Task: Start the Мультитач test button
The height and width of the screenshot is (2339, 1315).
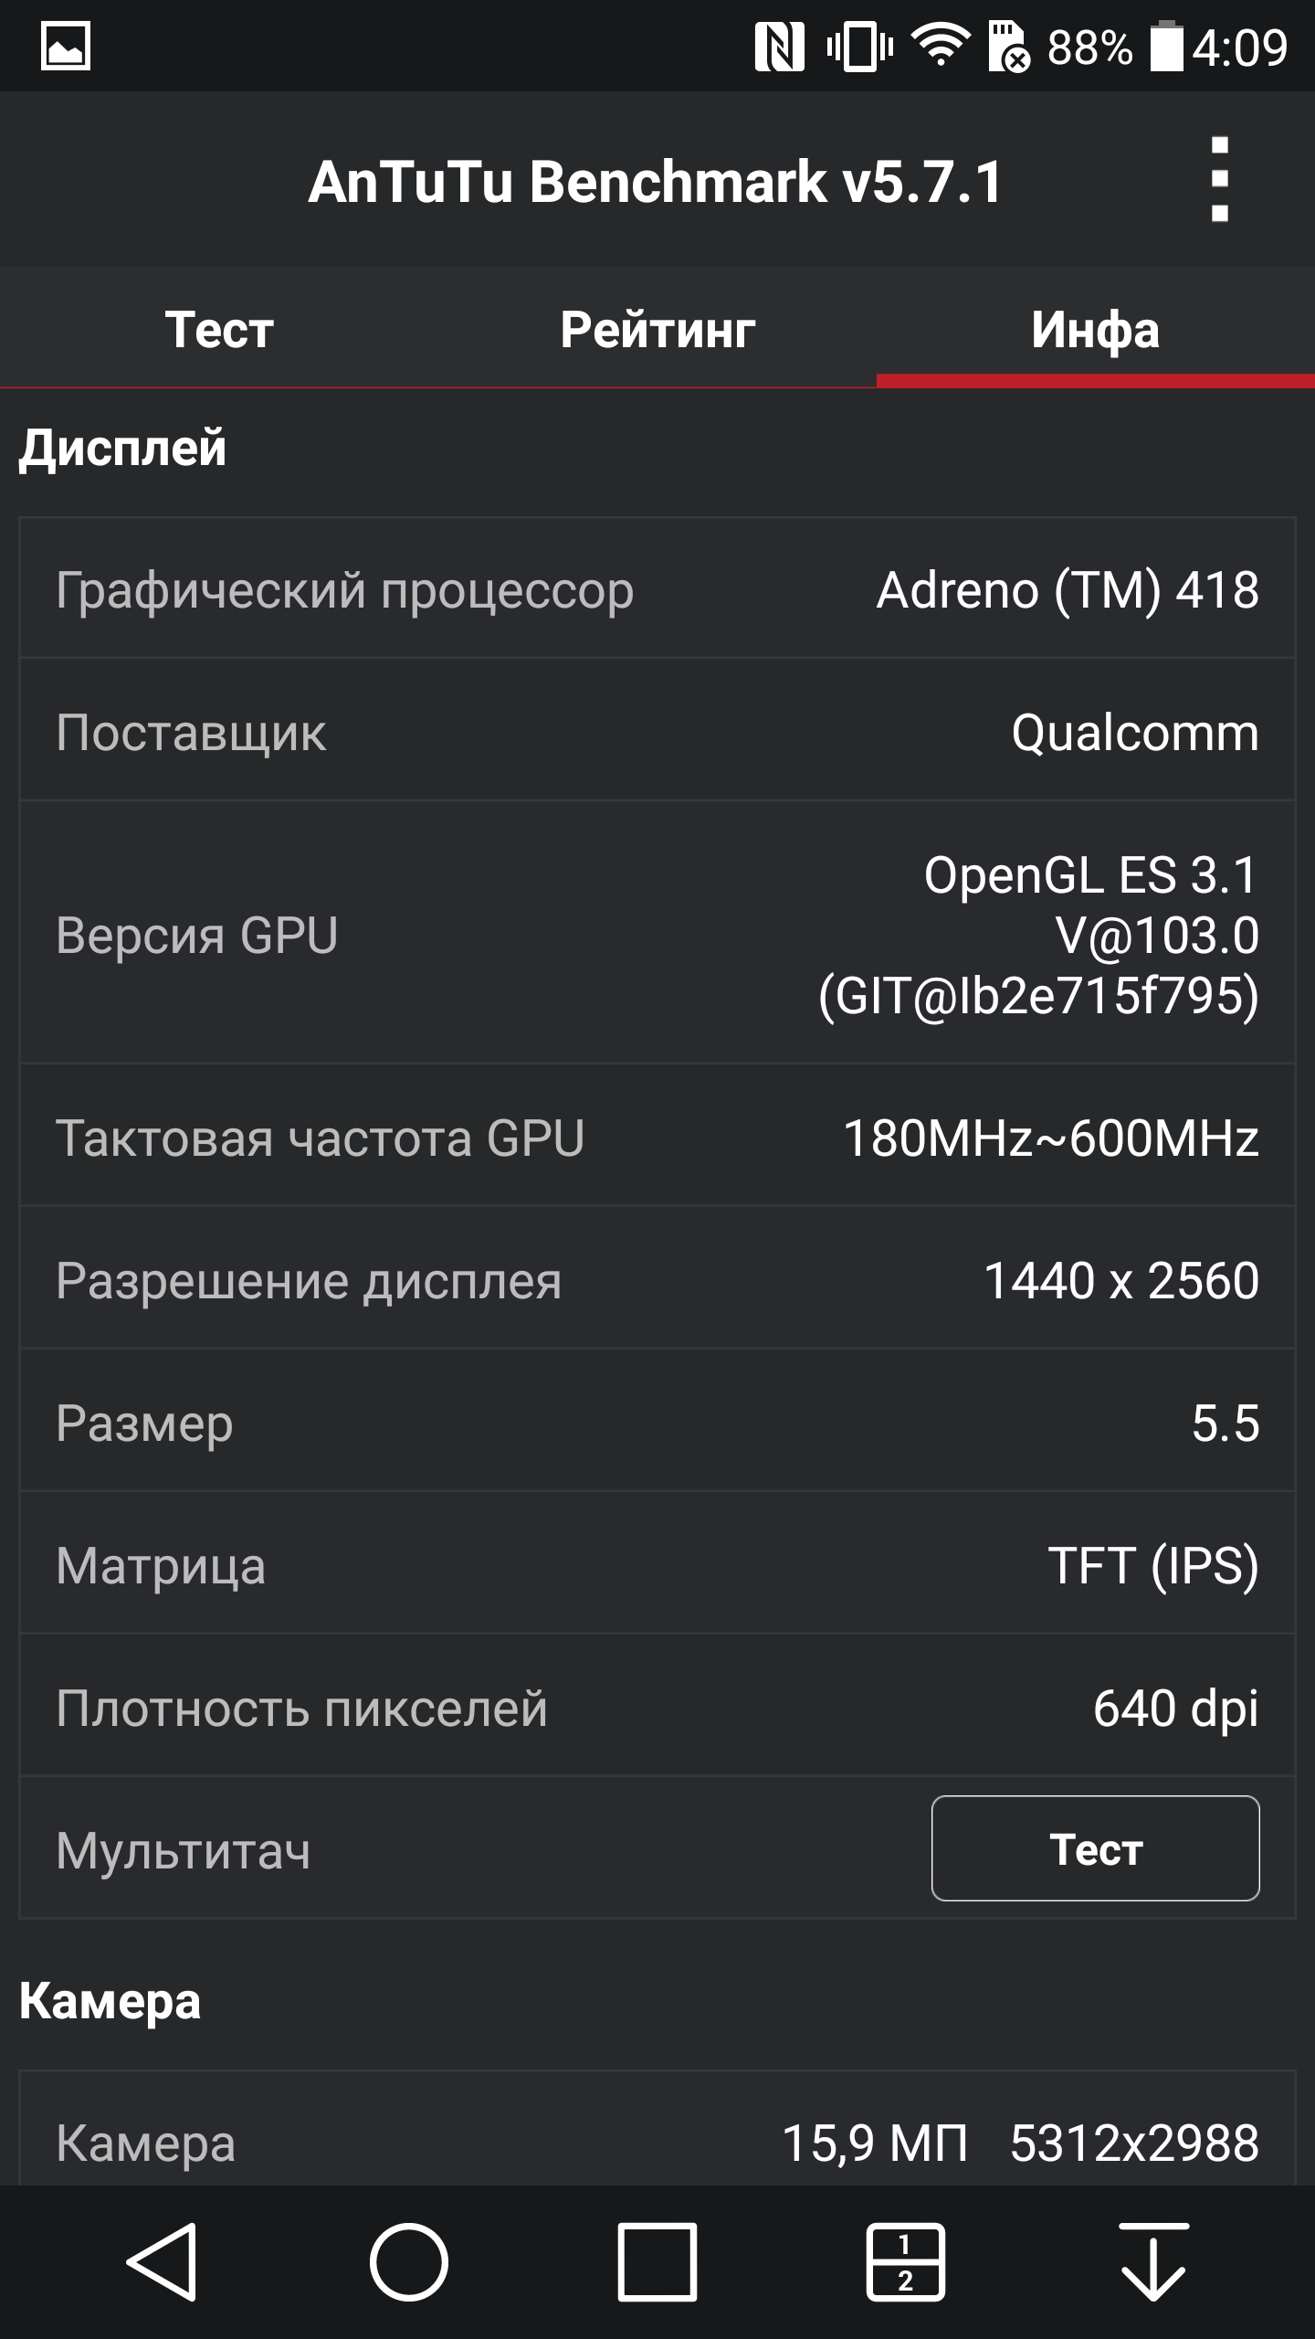Action: pos(1095,1849)
